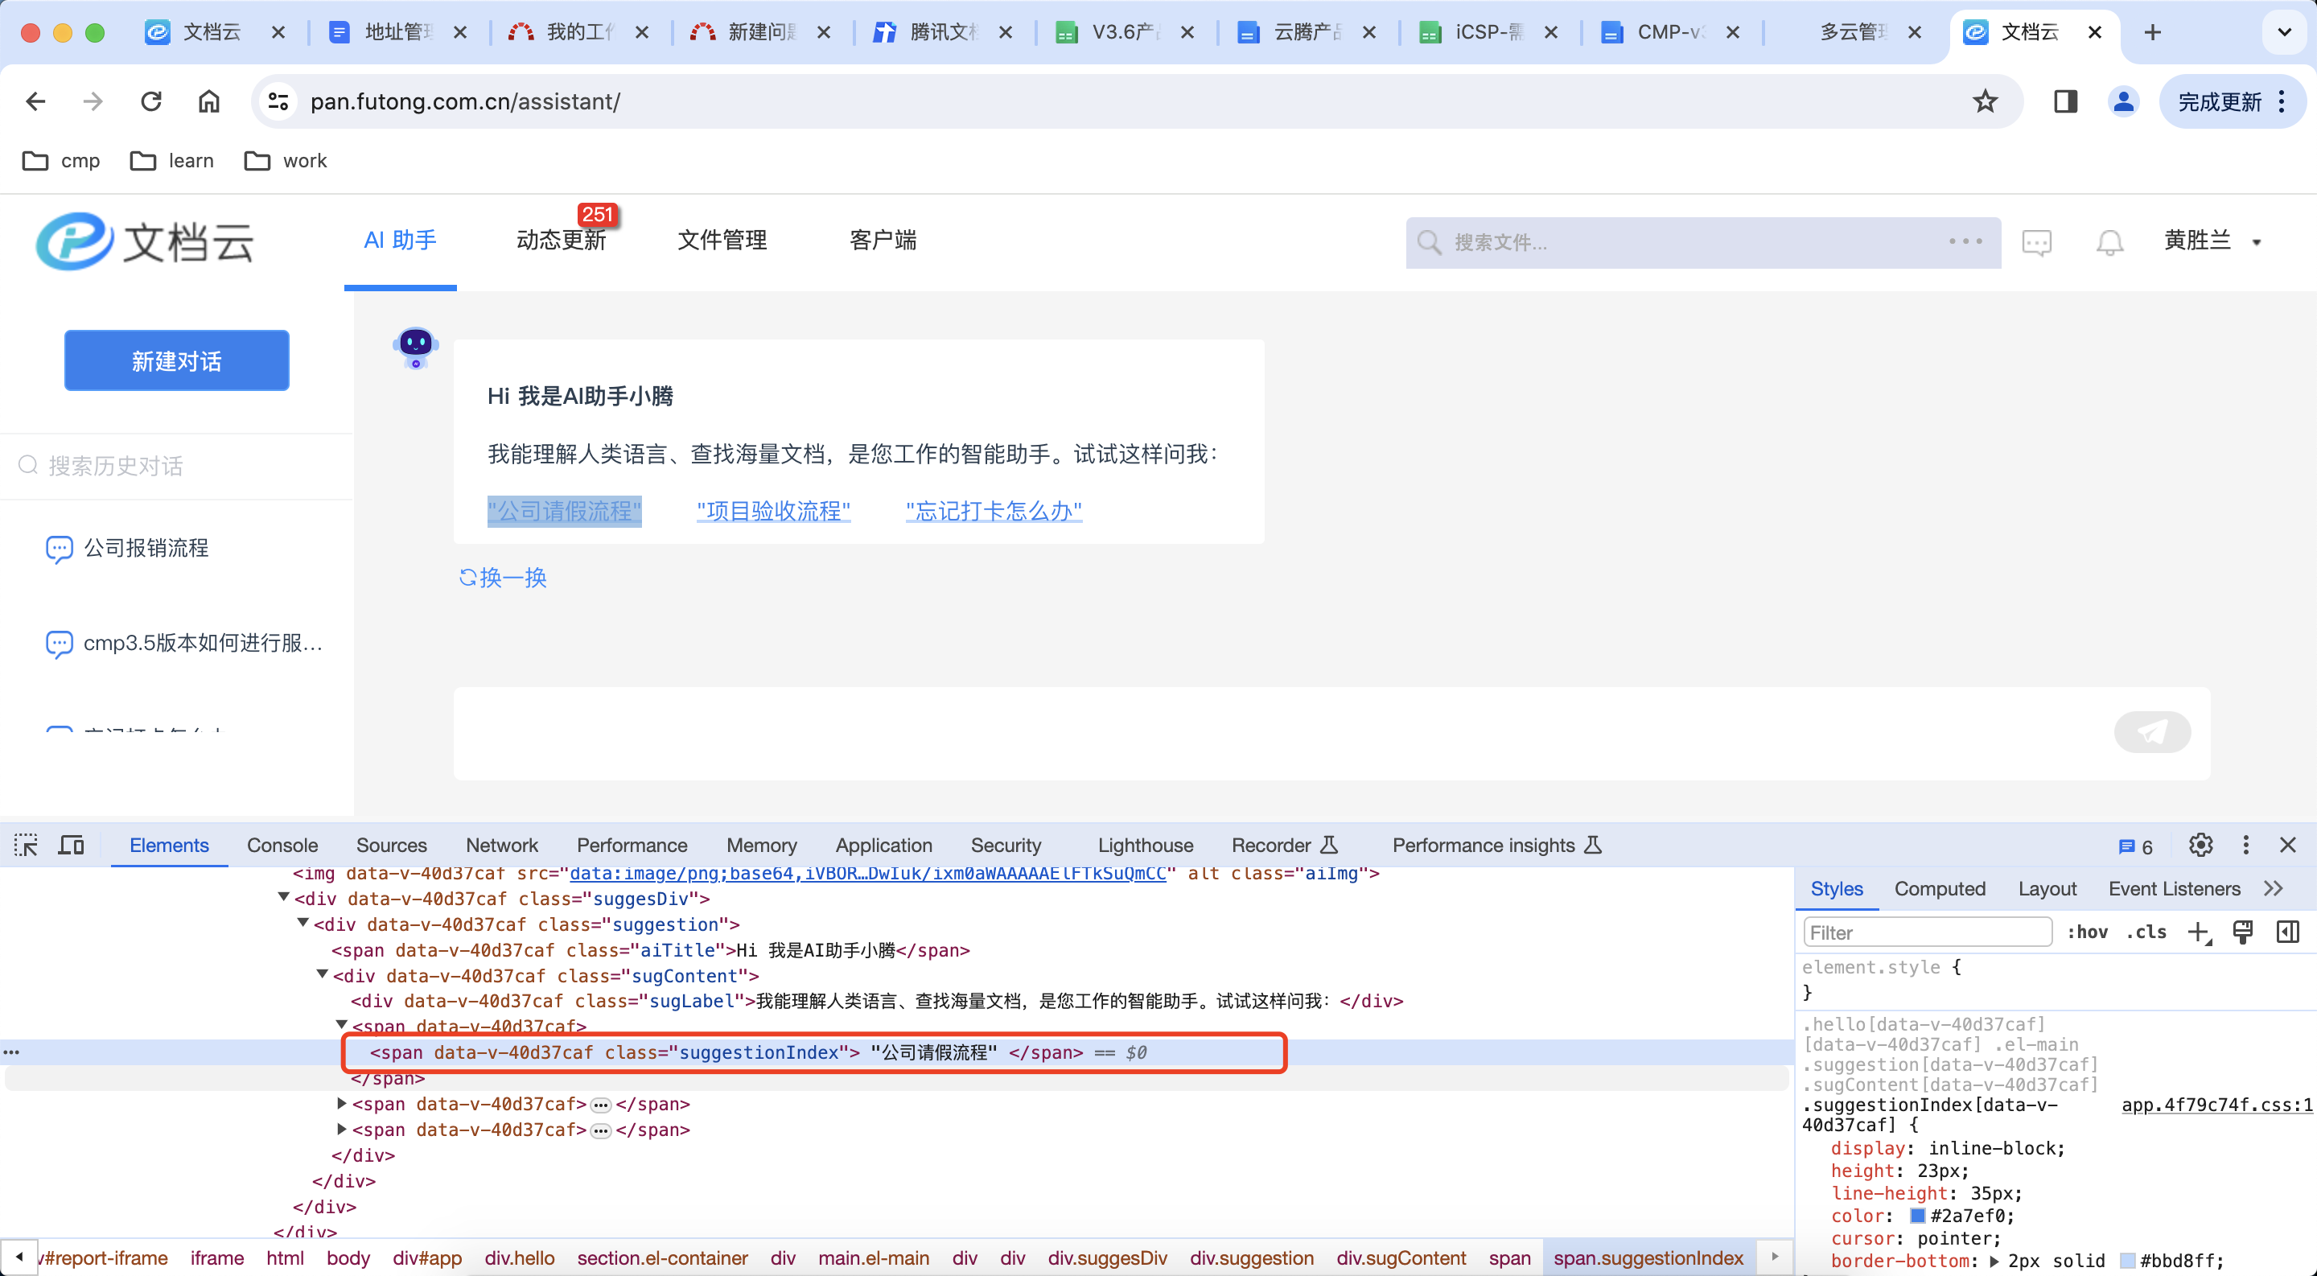Image resolution: width=2317 pixels, height=1276 pixels.
Task: Close the DevTools panel
Action: coord(2287,846)
